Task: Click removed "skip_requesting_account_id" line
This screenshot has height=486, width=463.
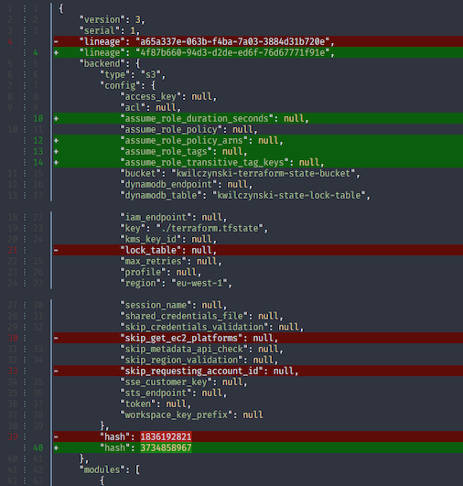Action: pyautogui.click(x=258, y=371)
